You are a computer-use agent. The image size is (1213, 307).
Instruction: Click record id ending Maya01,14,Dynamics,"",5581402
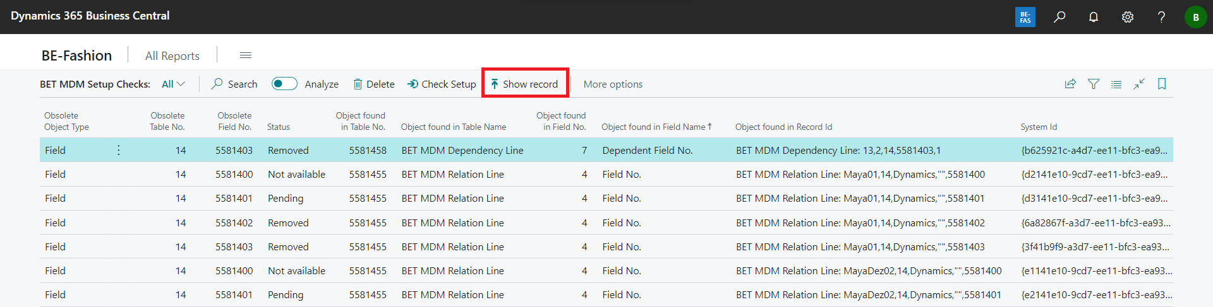click(x=860, y=223)
